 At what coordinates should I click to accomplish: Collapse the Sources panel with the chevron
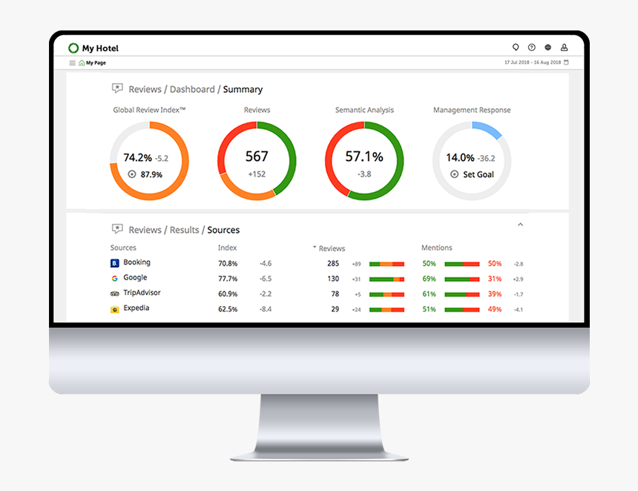(x=520, y=225)
